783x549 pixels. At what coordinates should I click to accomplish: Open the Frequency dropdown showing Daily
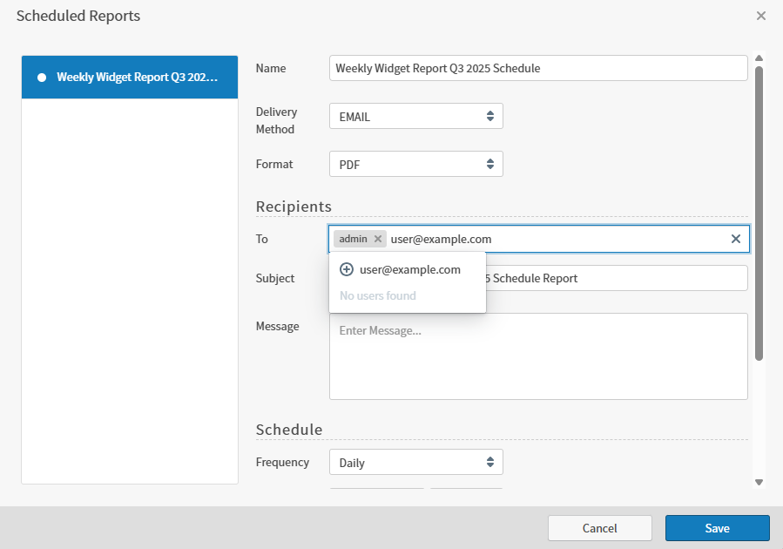(416, 462)
